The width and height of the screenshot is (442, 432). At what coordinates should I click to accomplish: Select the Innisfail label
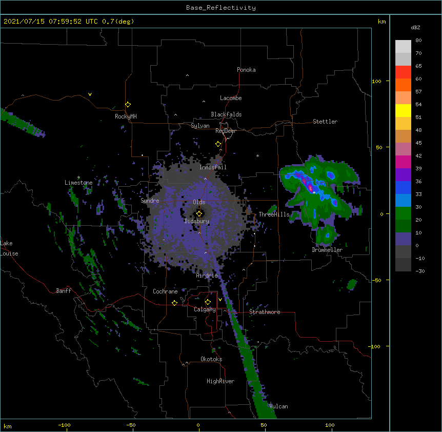[x=213, y=167]
